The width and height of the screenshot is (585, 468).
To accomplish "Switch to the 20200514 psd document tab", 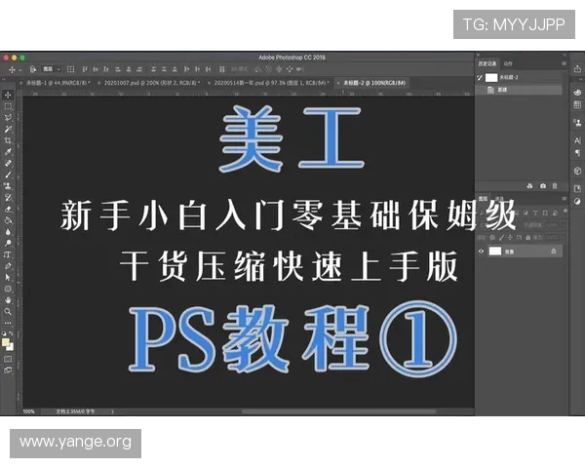I will click(x=269, y=83).
